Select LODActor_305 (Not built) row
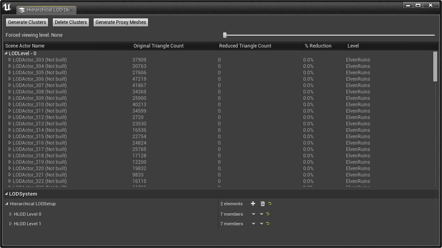Viewport: 442px width, 248px height. [x=218, y=73]
